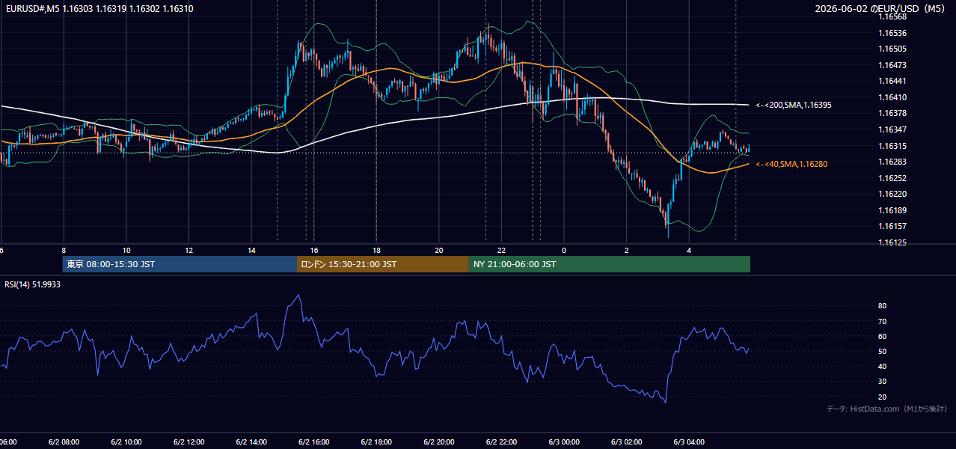The height and width of the screenshot is (449, 956).
Task: Click the RSI(14) 51.9933 indicator label
Action: [x=33, y=284]
